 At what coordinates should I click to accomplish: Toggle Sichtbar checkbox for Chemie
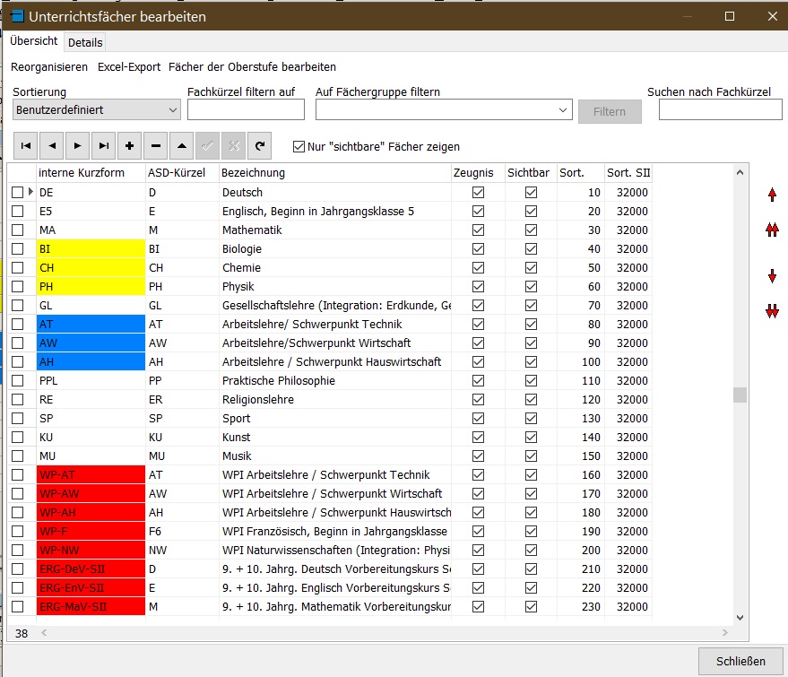[x=531, y=268]
